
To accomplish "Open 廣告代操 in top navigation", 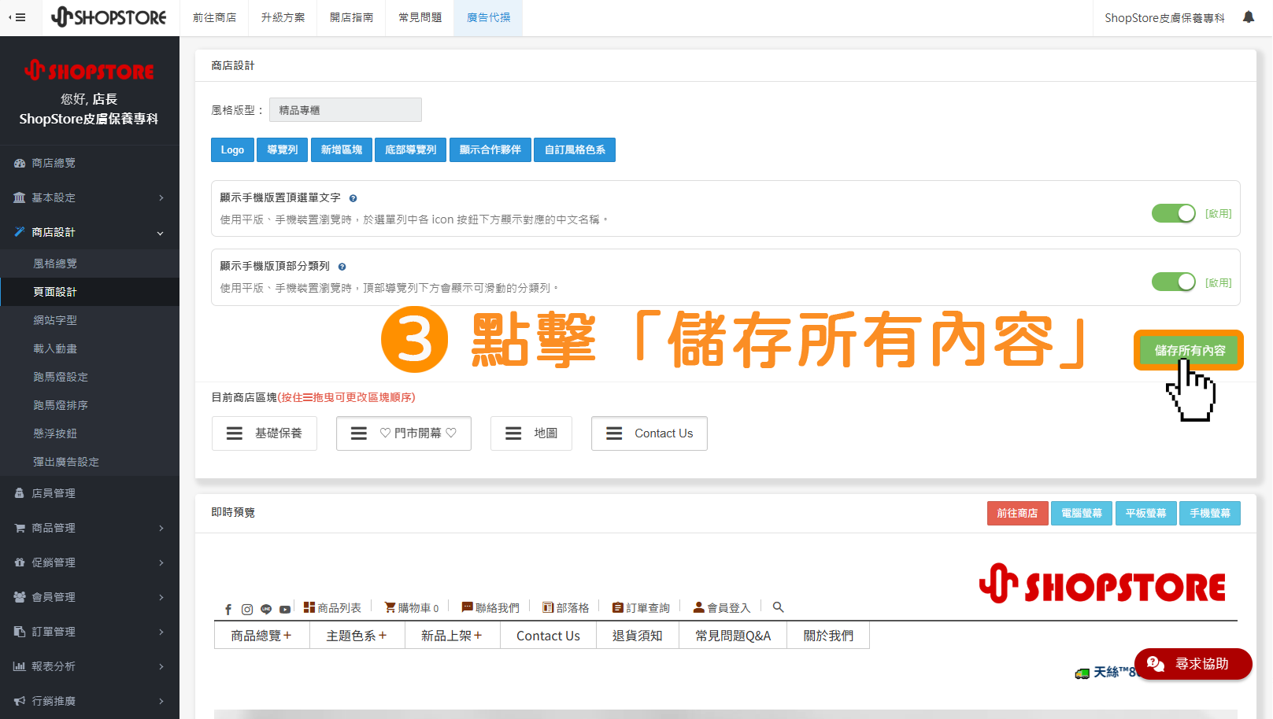I will 489,17.
